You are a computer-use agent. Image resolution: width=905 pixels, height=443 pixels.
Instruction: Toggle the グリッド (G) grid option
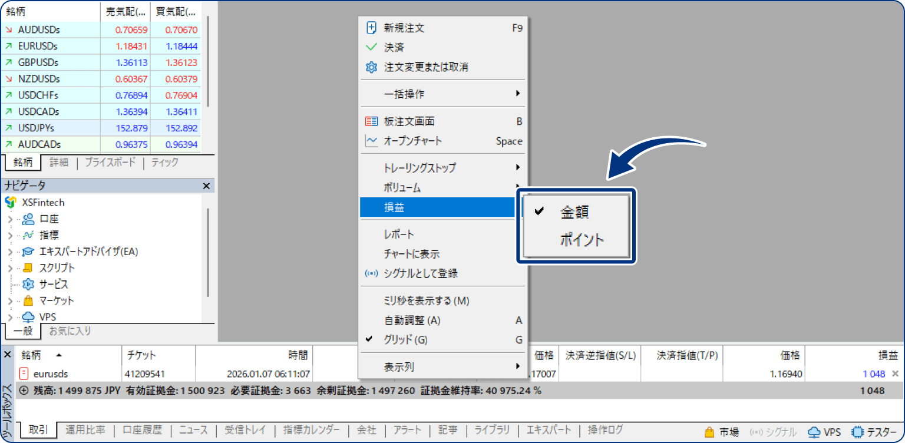tap(443, 340)
